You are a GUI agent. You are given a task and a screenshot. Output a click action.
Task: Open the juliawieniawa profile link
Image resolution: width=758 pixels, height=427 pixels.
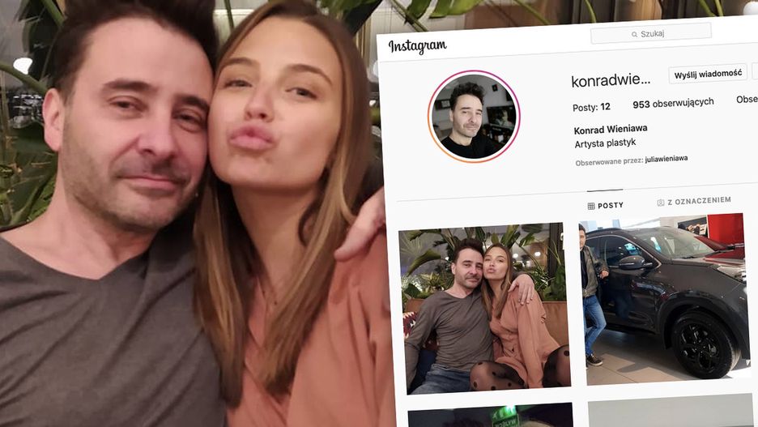coord(666,159)
